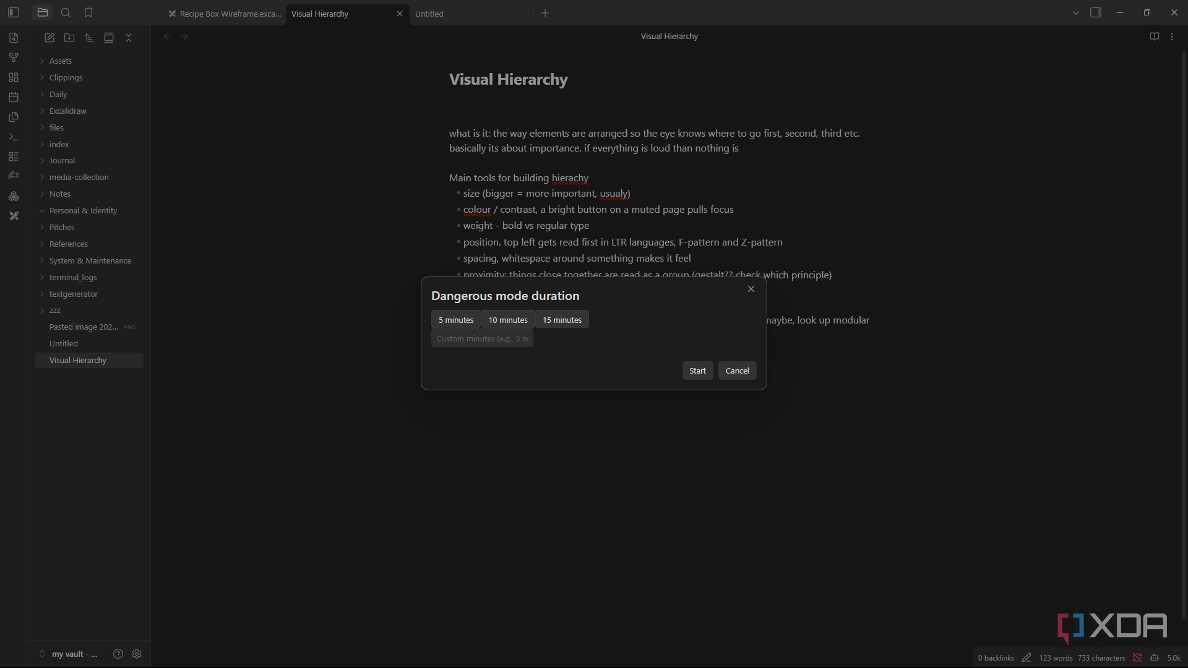Choose the 10 minutes duration

pyautogui.click(x=508, y=320)
